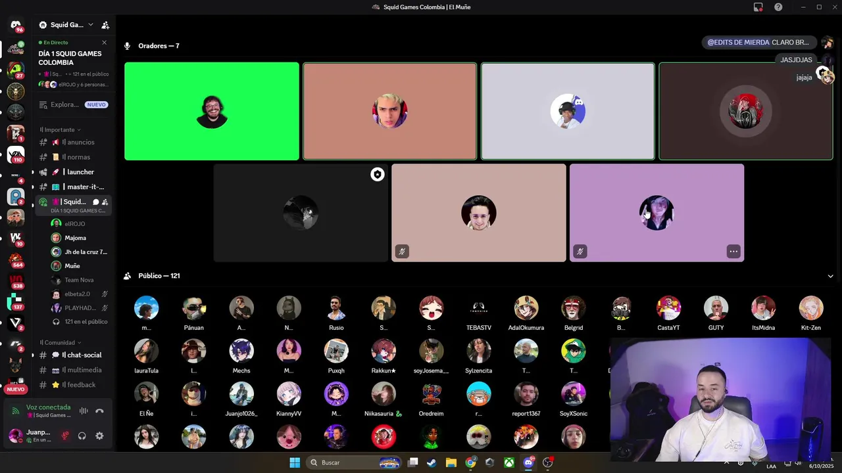Screen dimensions: 842x473
Task: Open Discord direct messages home icon
Action: click(x=16, y=25)
